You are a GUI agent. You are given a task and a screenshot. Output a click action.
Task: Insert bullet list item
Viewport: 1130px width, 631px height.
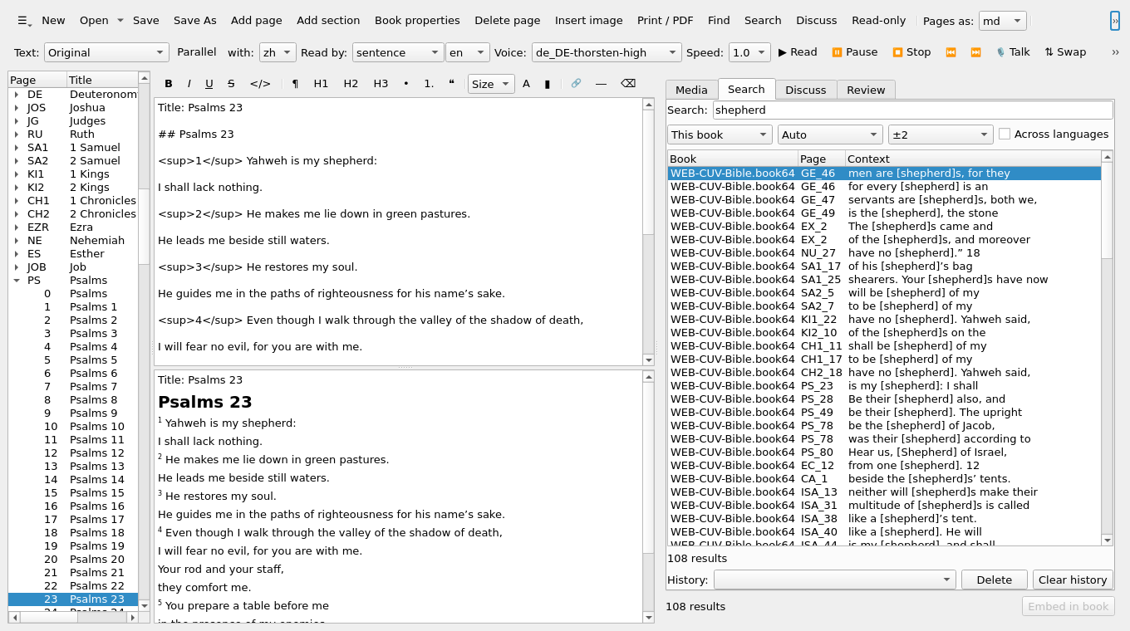point(405,84)
